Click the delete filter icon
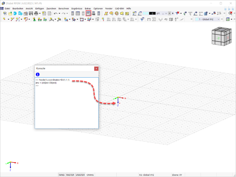The height and width of the screenshot is (177, 236). 178,13
